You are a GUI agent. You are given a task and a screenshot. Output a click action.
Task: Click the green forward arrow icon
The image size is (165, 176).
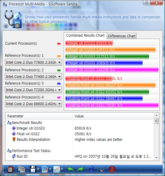coord(80,169)
